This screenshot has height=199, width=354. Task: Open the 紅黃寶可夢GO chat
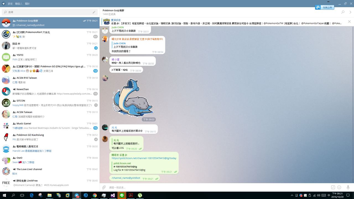coord(50,69)
